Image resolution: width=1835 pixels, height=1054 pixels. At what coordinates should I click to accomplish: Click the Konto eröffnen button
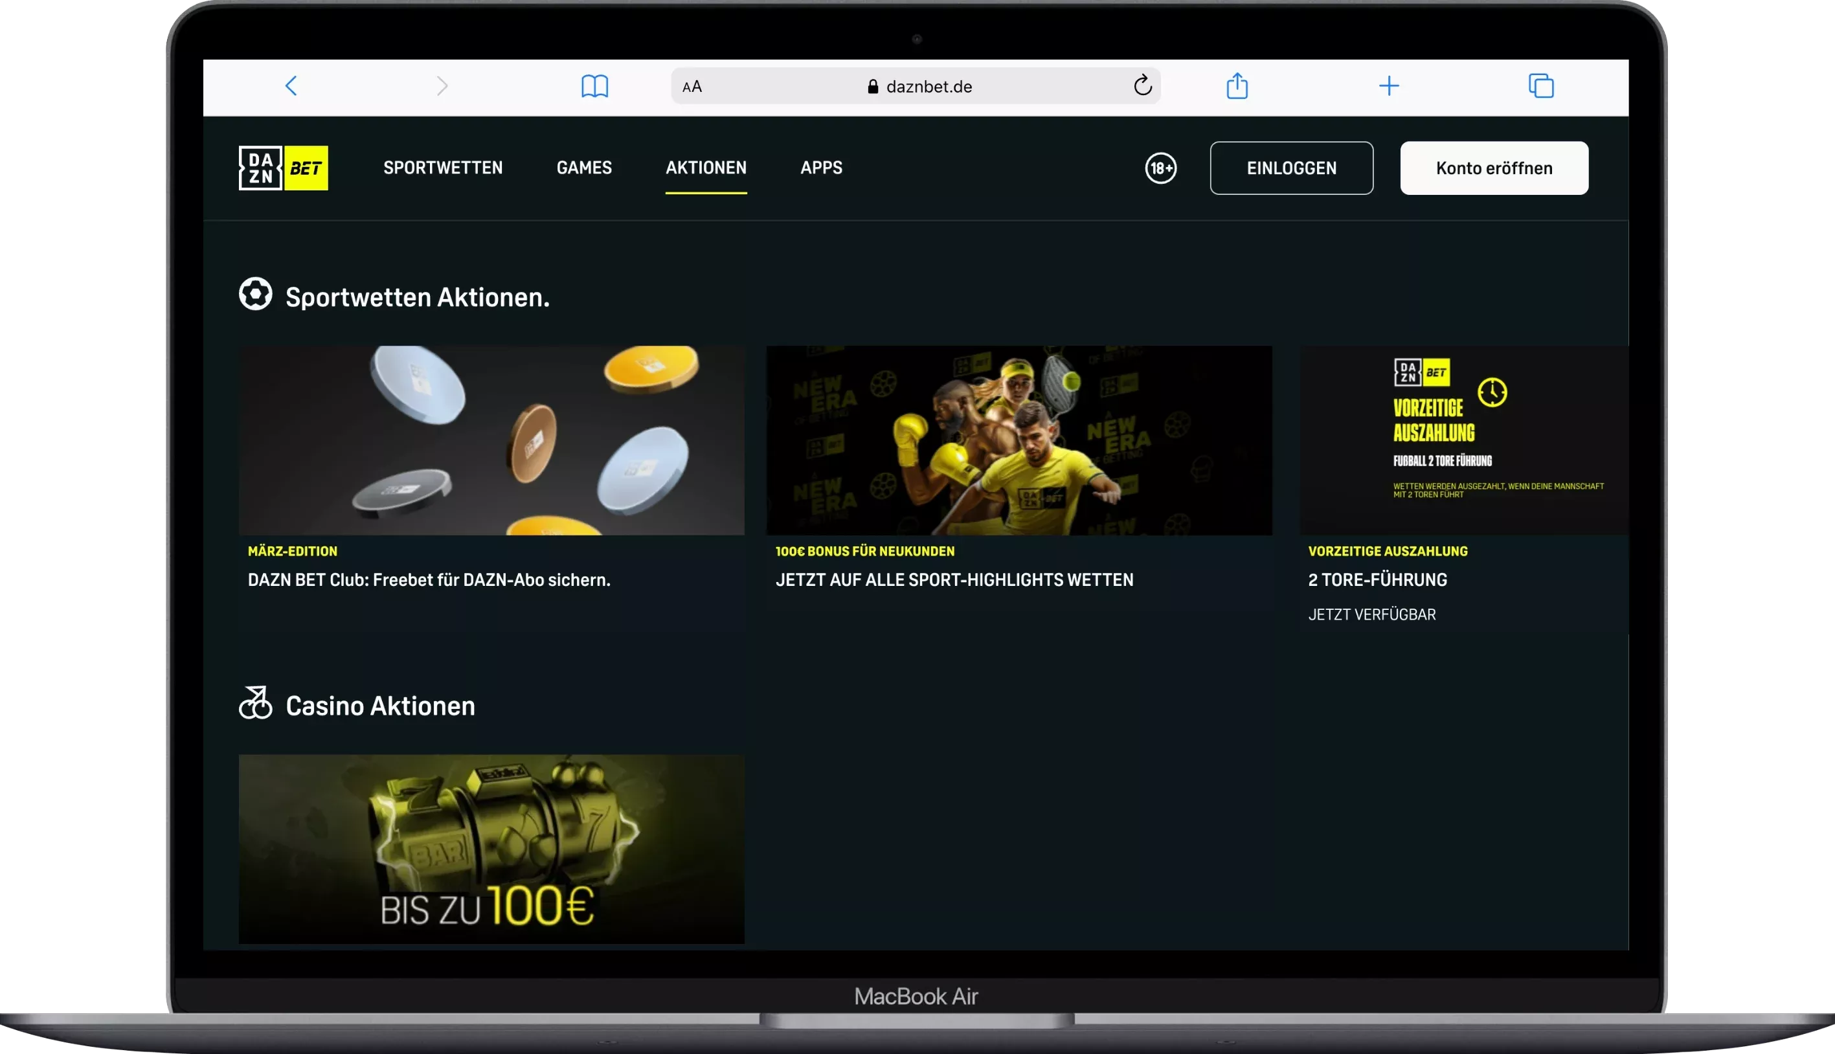pyautogui.click(x=1493, y=167)
